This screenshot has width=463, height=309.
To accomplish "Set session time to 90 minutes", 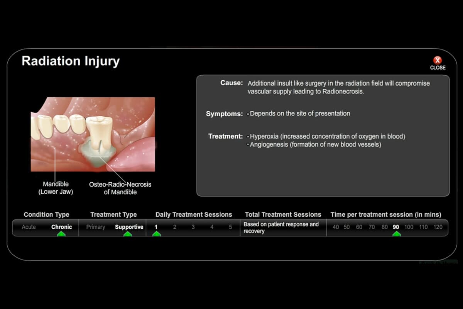I will 396,227.
